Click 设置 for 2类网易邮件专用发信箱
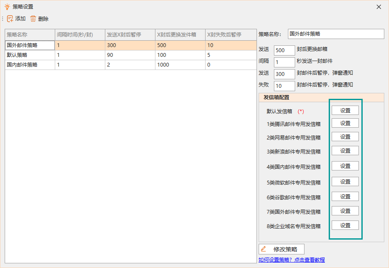Screen dimensions: 389x268 pos(345,137)
